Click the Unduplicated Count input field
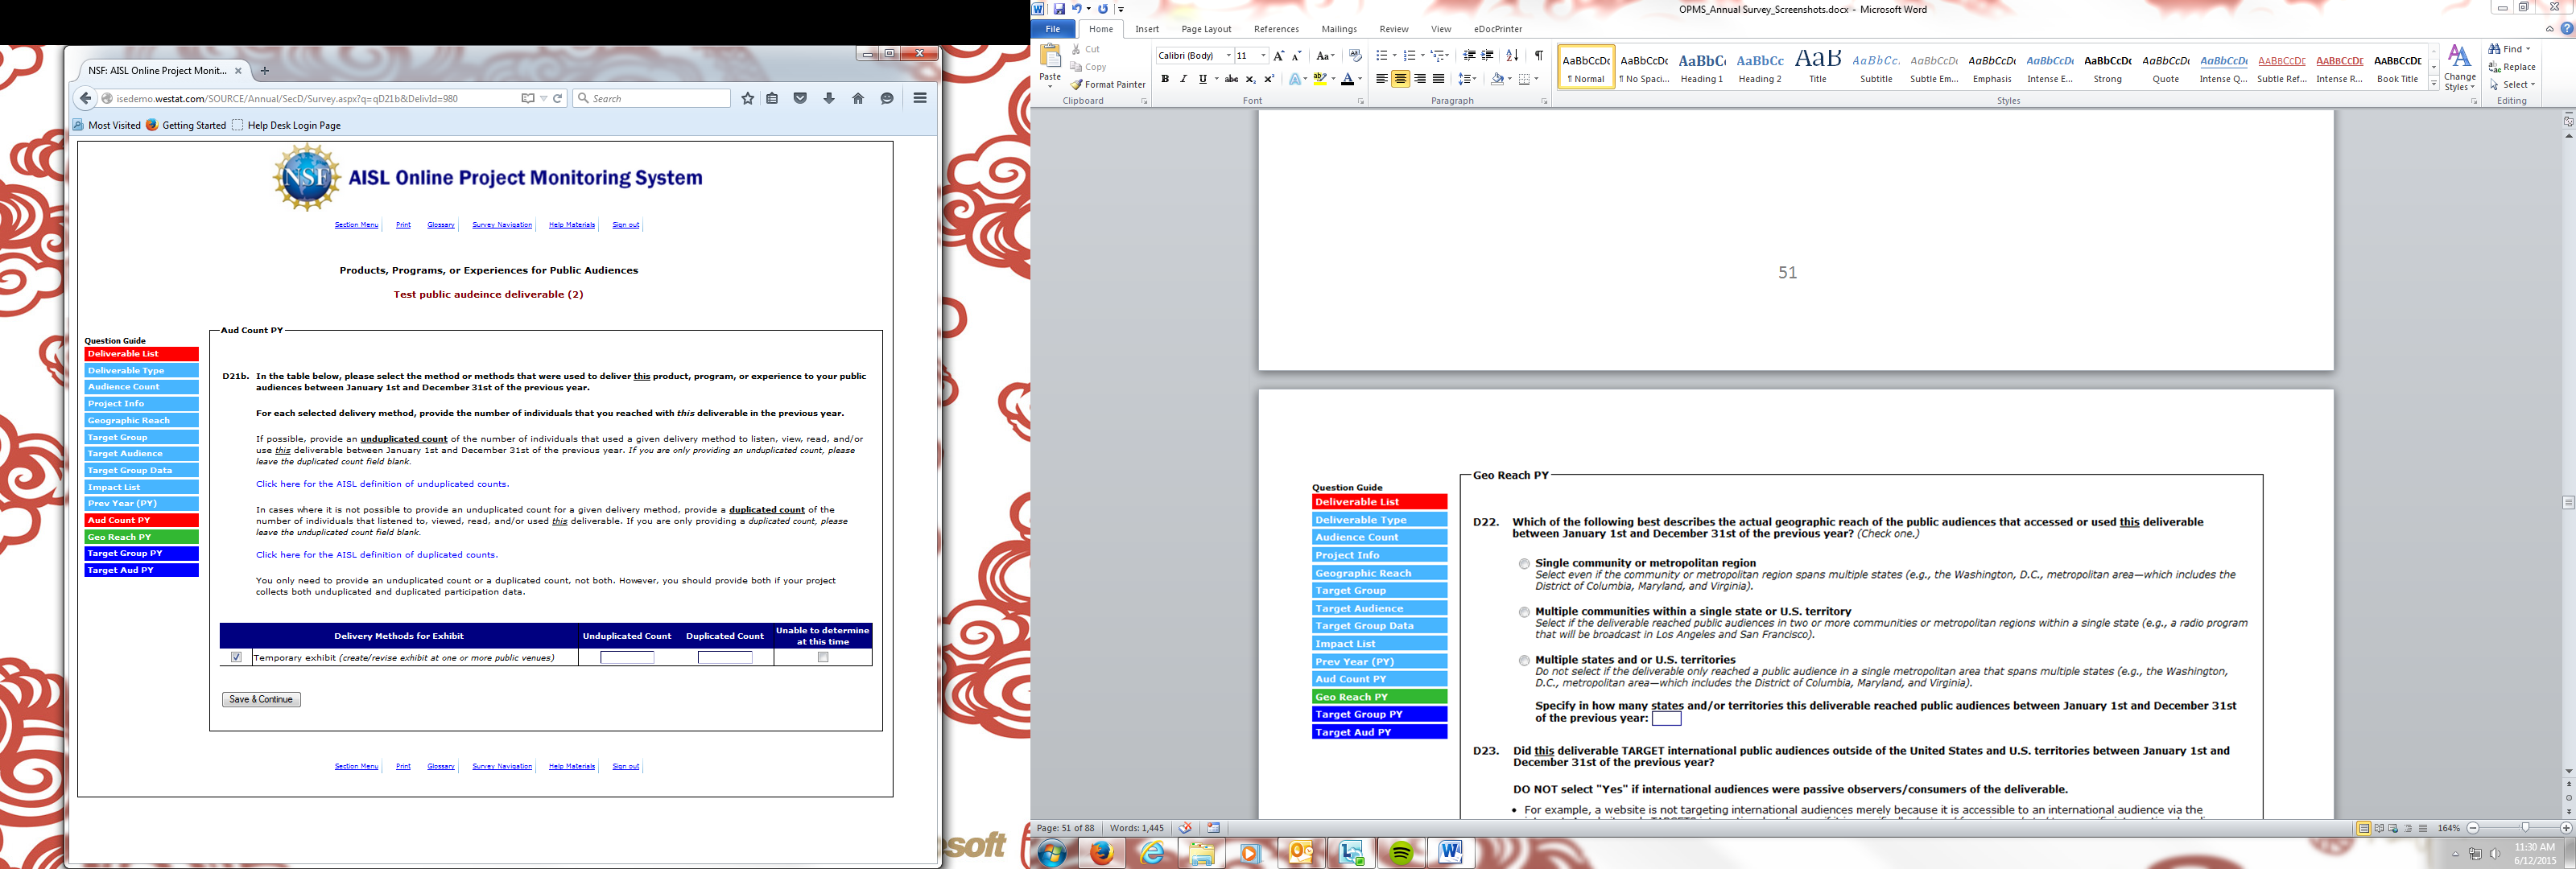 [627, 657]
